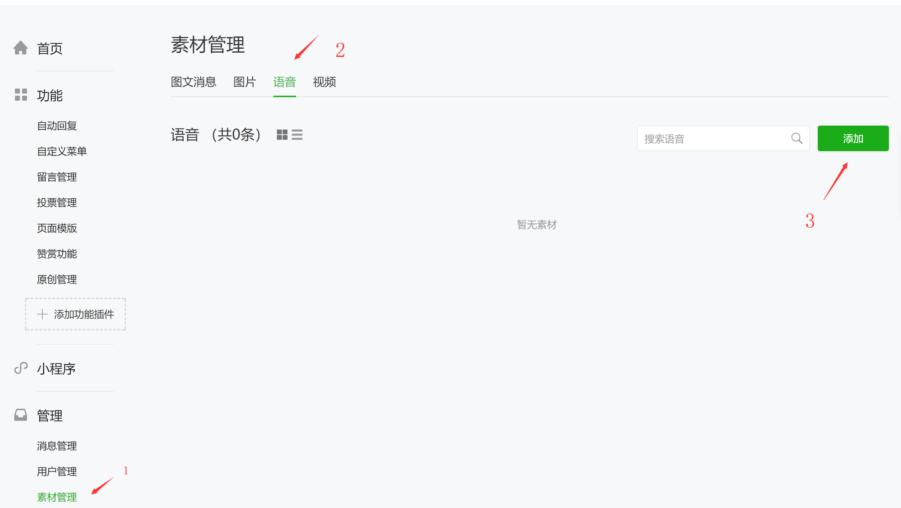
Task: Go to 自定义菜单
Action: pos(62,152)
